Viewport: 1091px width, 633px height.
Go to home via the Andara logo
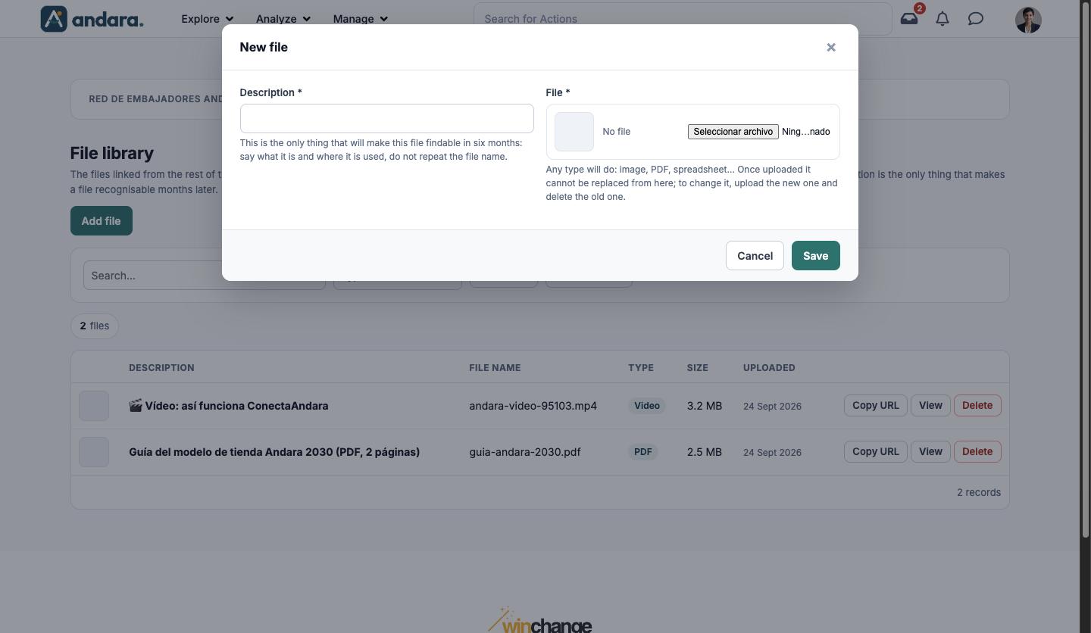coord(92,19)
